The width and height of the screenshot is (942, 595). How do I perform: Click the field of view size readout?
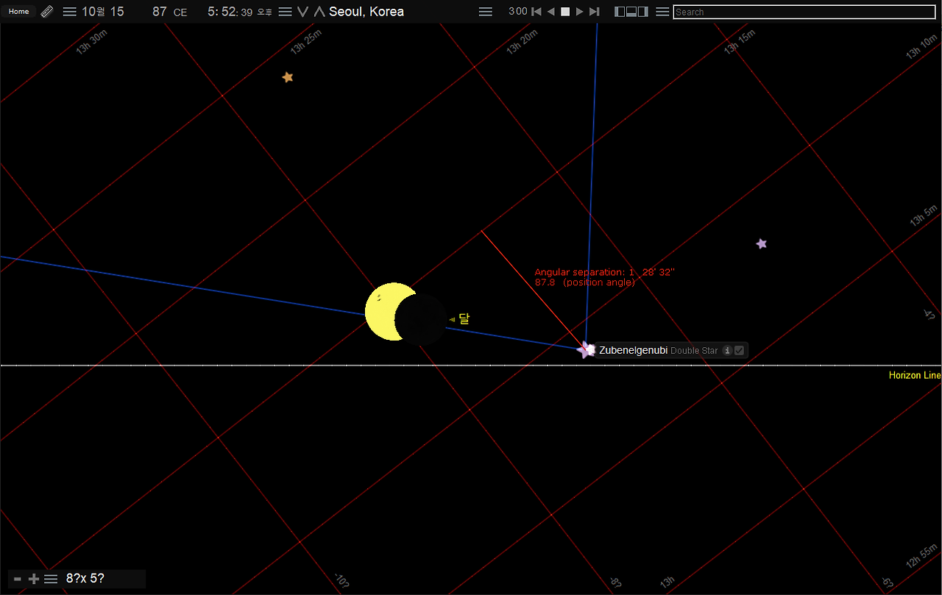[85, 578]
